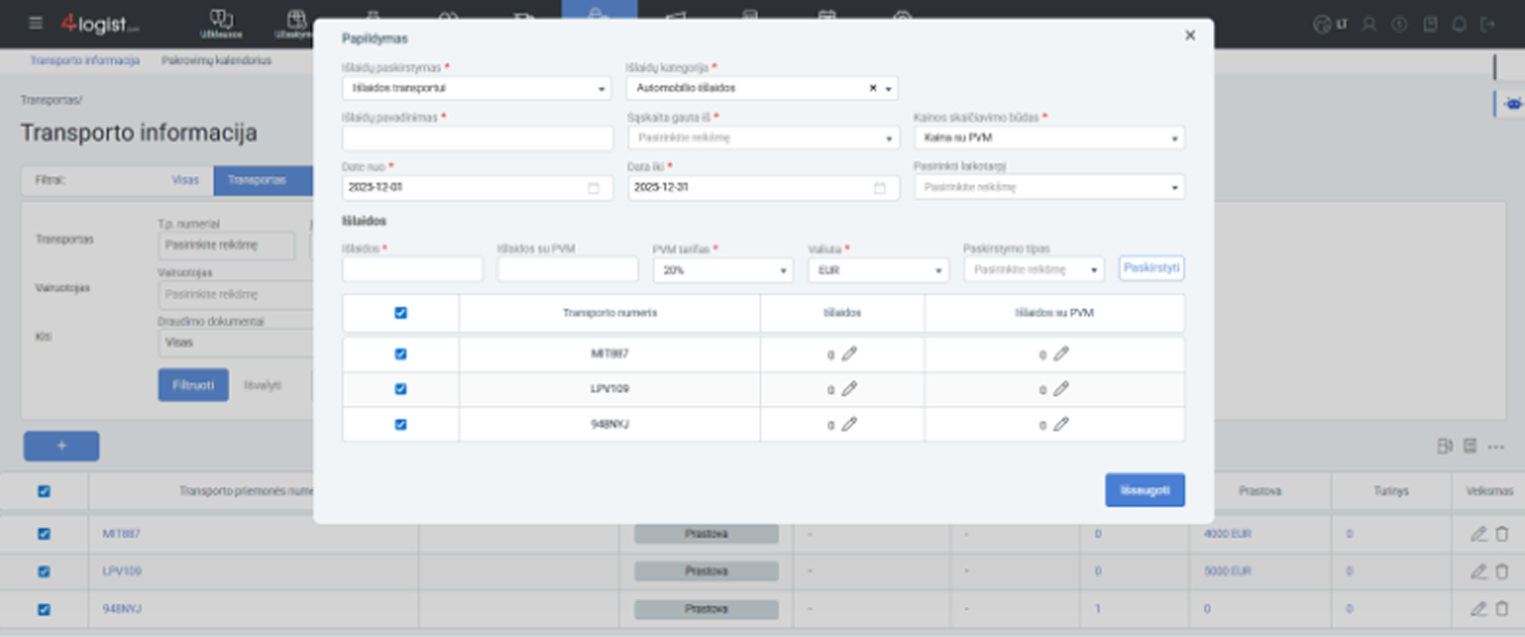Click the Išsaugoti button
The image size is (1525, 637).
click(x=1145, y=490)
